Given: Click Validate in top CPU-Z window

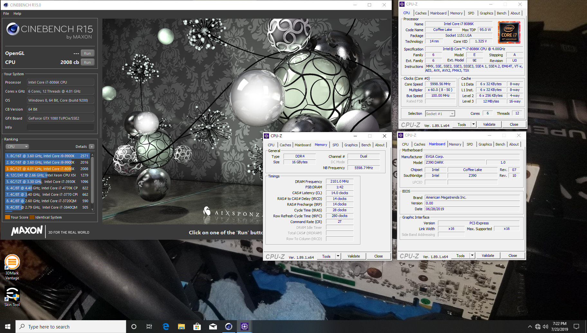Looking at the screenshot, I should point(489,124).
